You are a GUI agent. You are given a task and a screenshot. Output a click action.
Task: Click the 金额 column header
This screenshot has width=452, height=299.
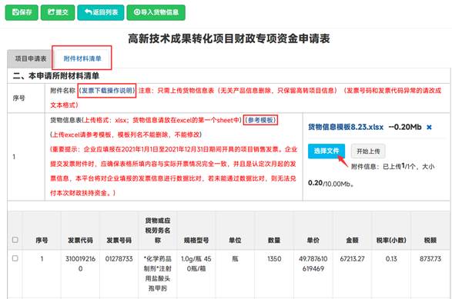click(x=352, y=240)
